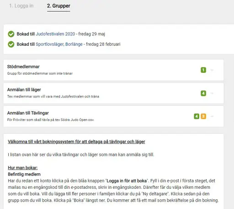Click green checkmark beside Judofestivalen 2020 booking
The width and height of the screenshot is (234, 209).
11,34
